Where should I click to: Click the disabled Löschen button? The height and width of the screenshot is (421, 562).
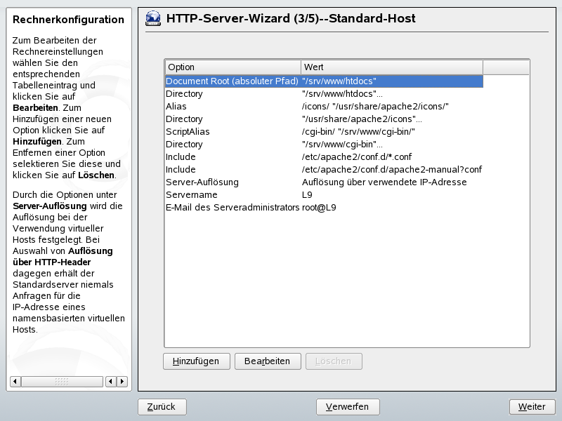point(334,361)
